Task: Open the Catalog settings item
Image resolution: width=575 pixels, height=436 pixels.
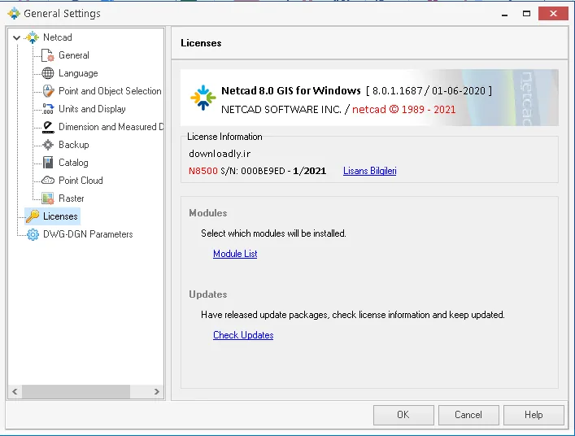Action: click(x=73, y=163)
